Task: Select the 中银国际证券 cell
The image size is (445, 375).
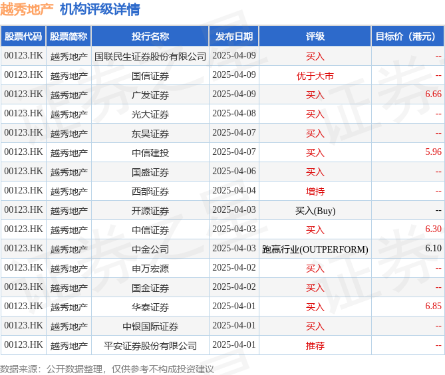Action: click(x=150, y=326)
